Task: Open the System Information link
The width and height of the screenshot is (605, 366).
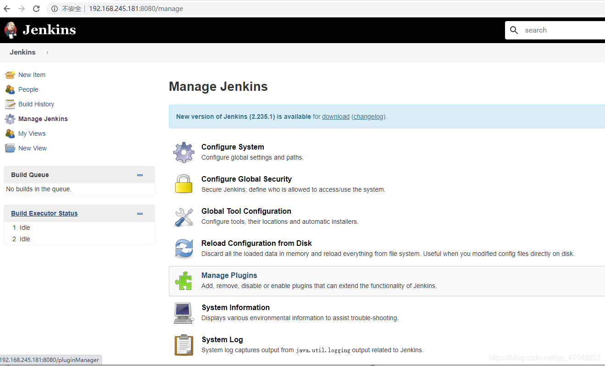Action: (236, 307)
